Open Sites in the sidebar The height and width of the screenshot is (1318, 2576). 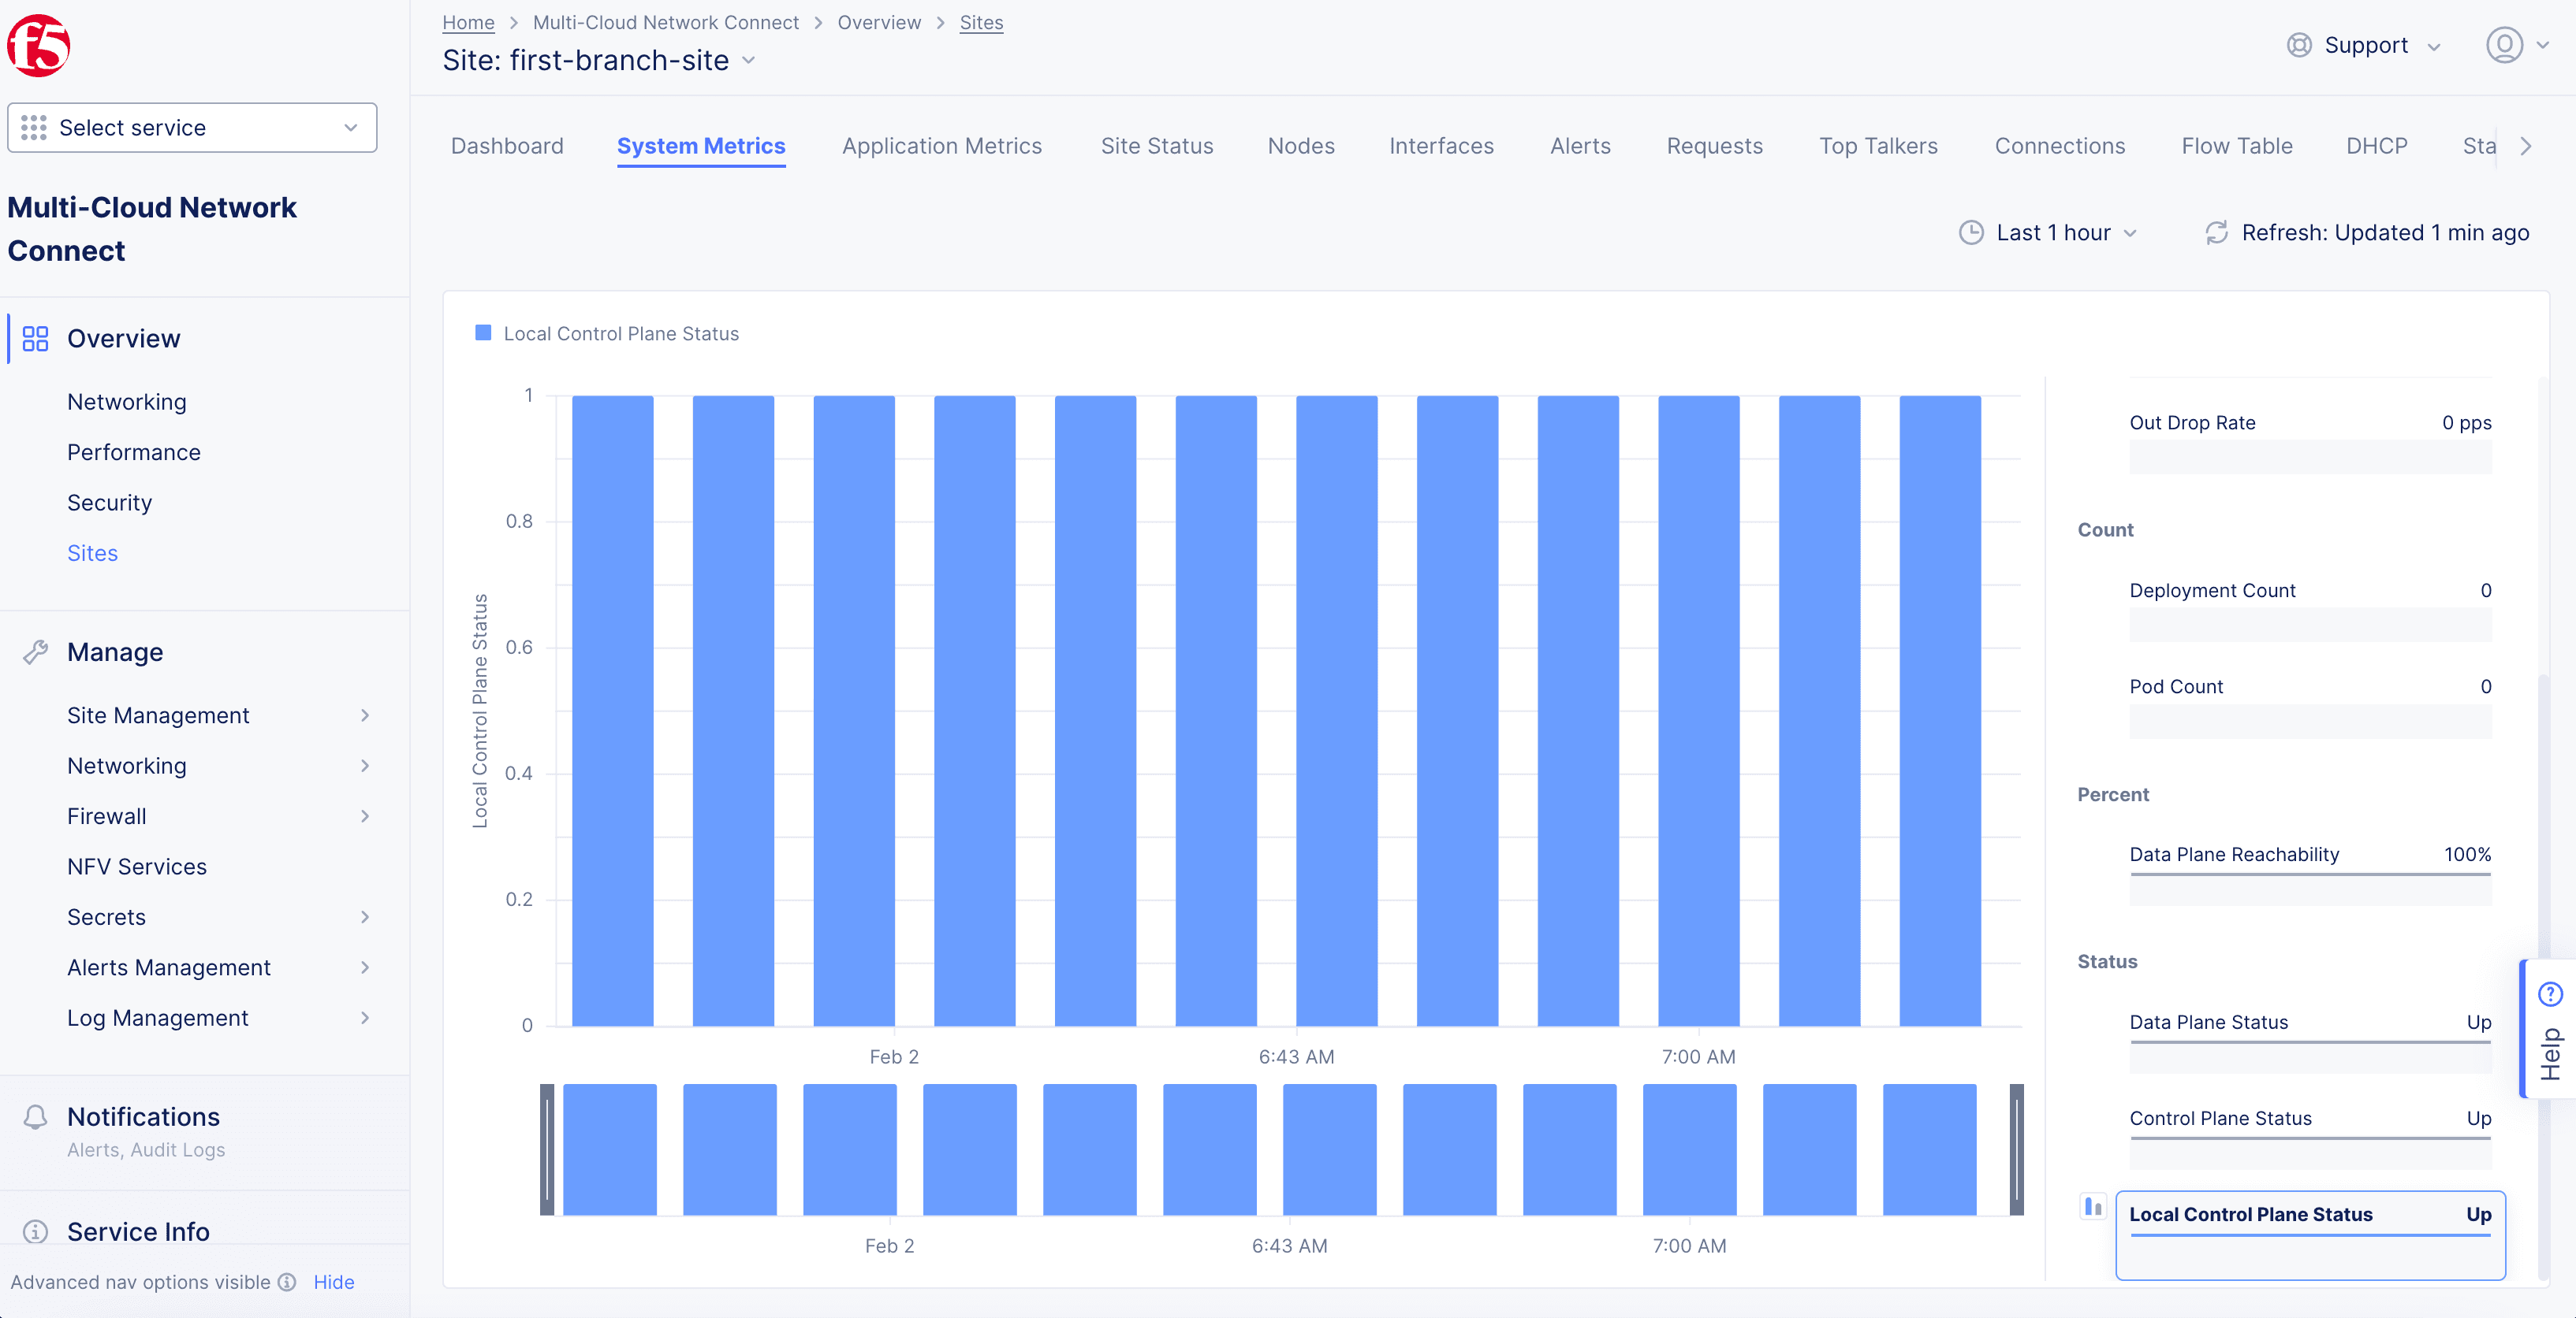[92, 554]
